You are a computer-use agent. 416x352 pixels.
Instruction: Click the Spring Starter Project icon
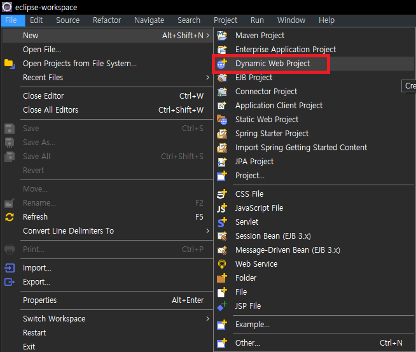(222, 134)
